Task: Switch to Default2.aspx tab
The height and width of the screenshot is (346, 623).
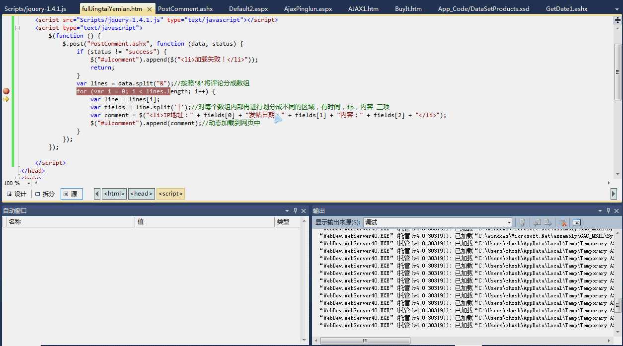Action: pyautogui.click(x=248, y=9)
